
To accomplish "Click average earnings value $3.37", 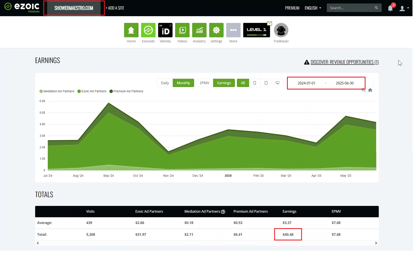I will click(287, 223).
